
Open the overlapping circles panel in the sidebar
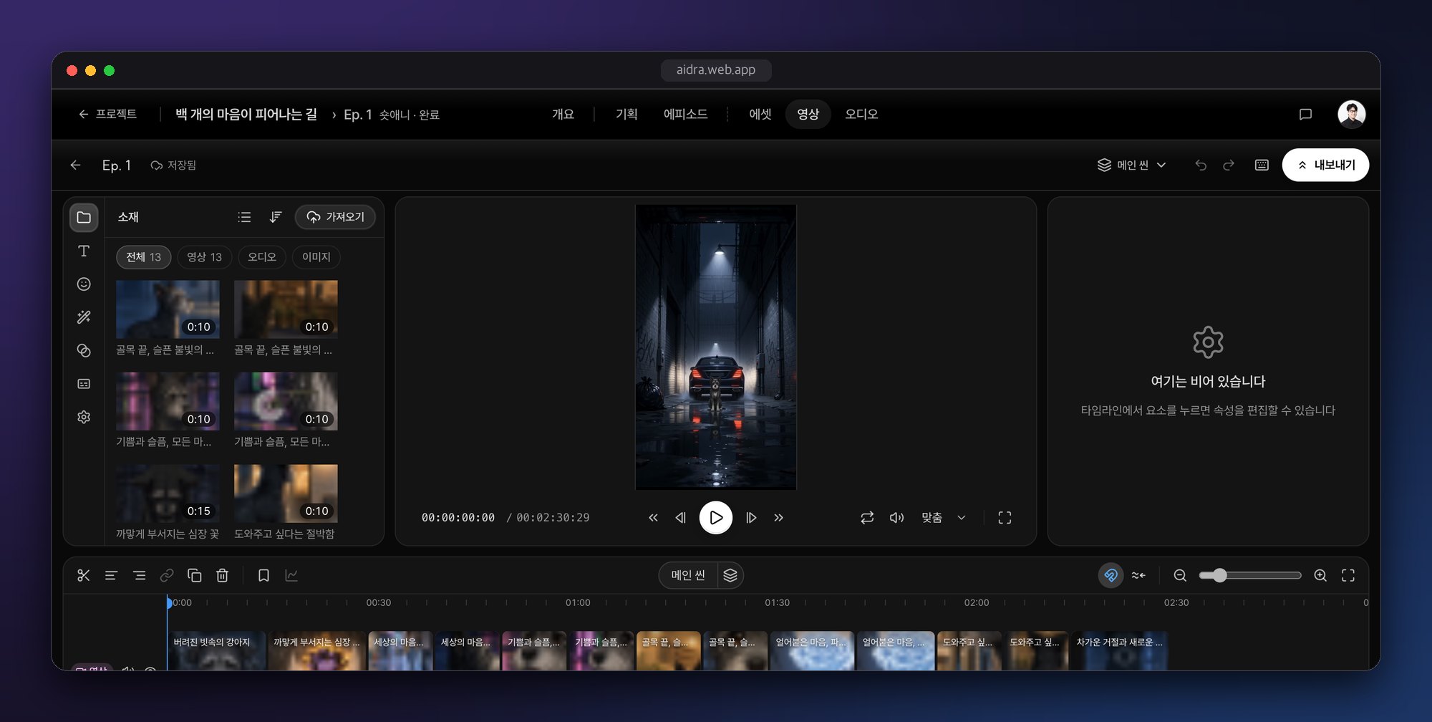[x=84, y=350]
